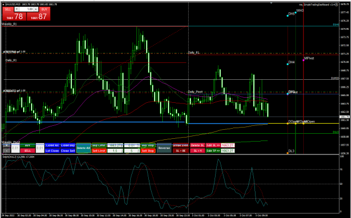Click the pending price field beside Buy Limit
Screen dimensions: 351x218
click(115, 146)
